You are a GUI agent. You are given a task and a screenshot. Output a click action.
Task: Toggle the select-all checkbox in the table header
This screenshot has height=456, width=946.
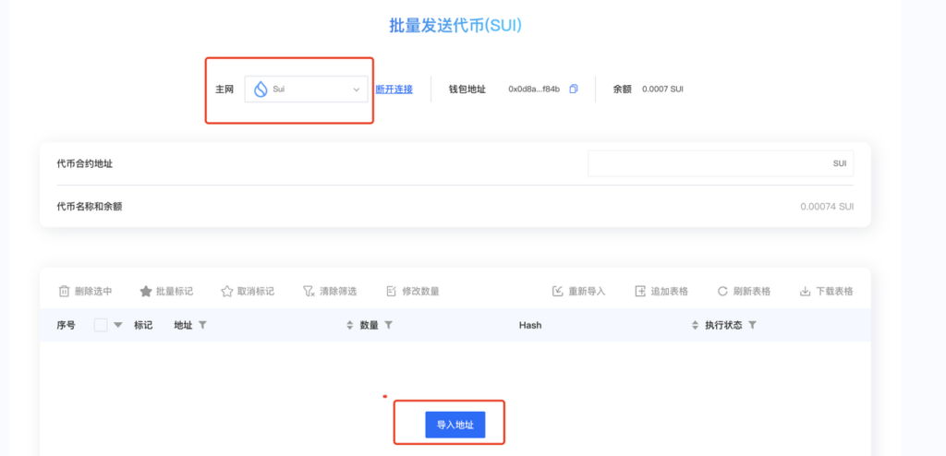click(x=101, y=325)
